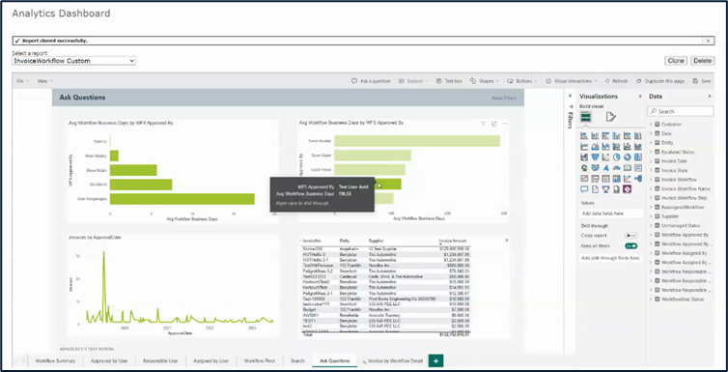The image size is (728, 372).
Task: Pick the slicer visualization icon
Action: coord(595,179)
